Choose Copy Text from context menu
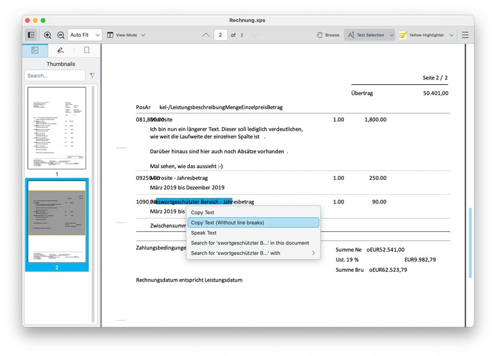This screenshot has height=356, width=496. click(x=203, y=212)
